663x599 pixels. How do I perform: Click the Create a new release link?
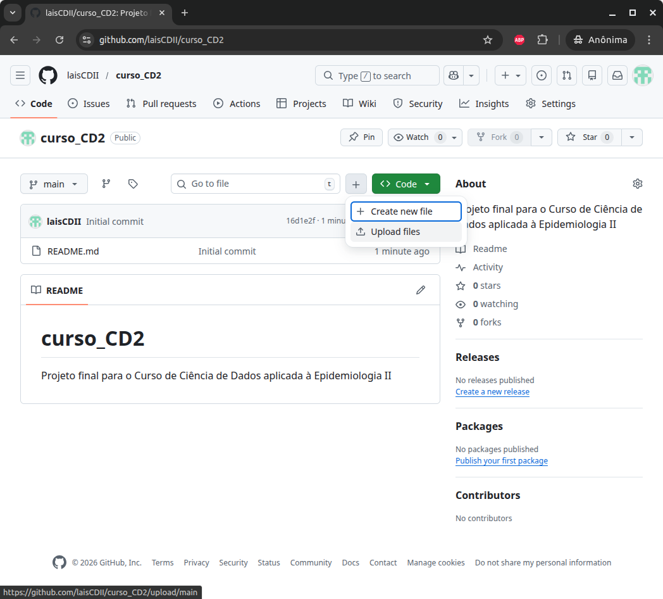(492, 392)
